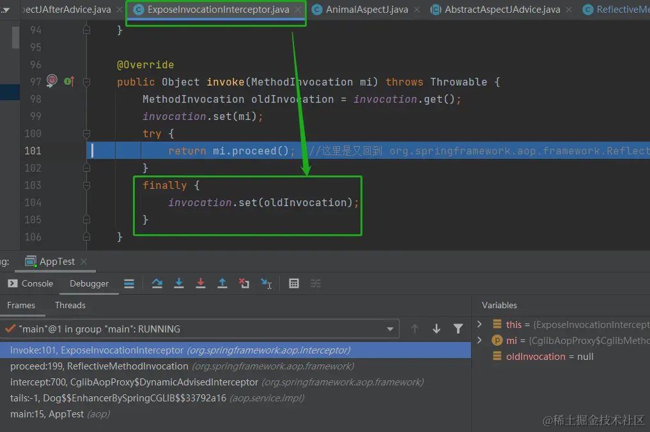Click the Run to Cursor icon
This screenshot has width=650, height=432.
pos(266,283)
